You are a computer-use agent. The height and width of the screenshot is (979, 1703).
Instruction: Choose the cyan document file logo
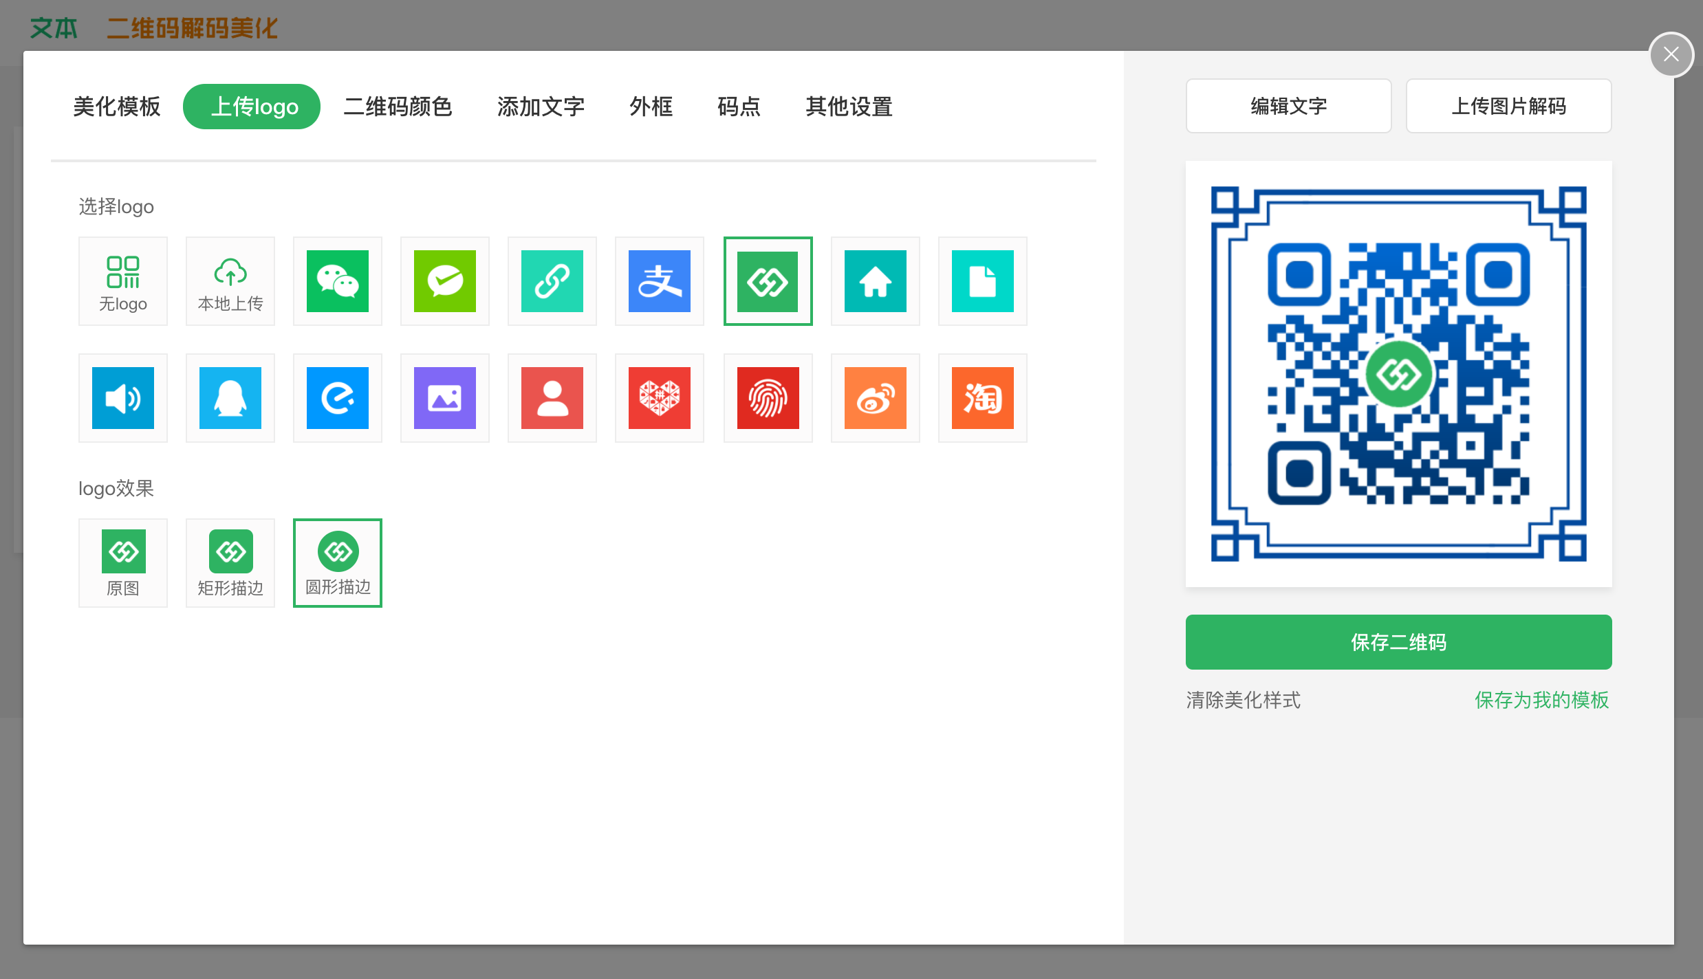pyautogui.click(x=983, y=281)
